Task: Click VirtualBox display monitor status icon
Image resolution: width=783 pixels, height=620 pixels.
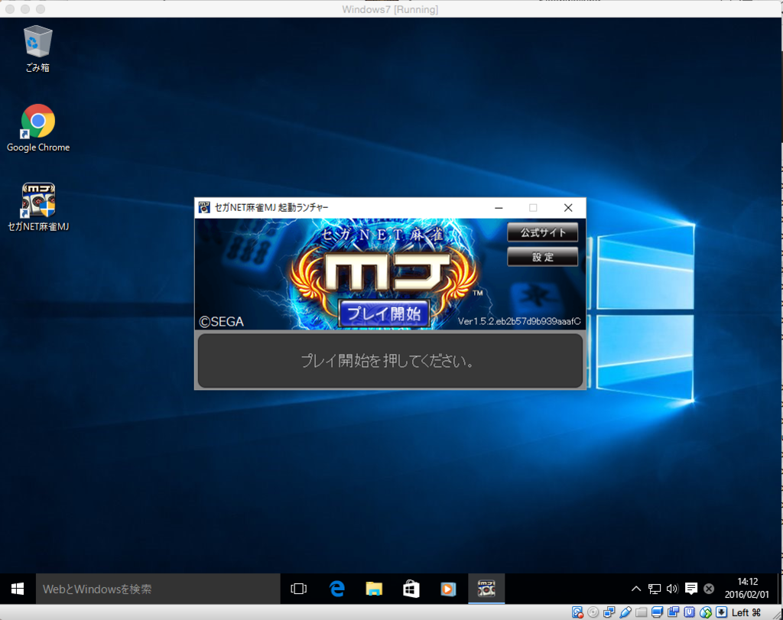Action: click(658, 612)
